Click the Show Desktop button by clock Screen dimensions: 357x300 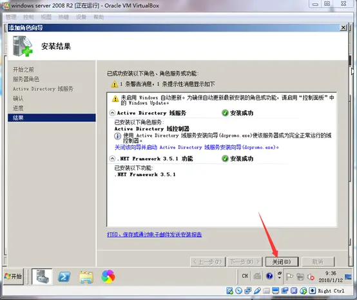tap(348, 277)
